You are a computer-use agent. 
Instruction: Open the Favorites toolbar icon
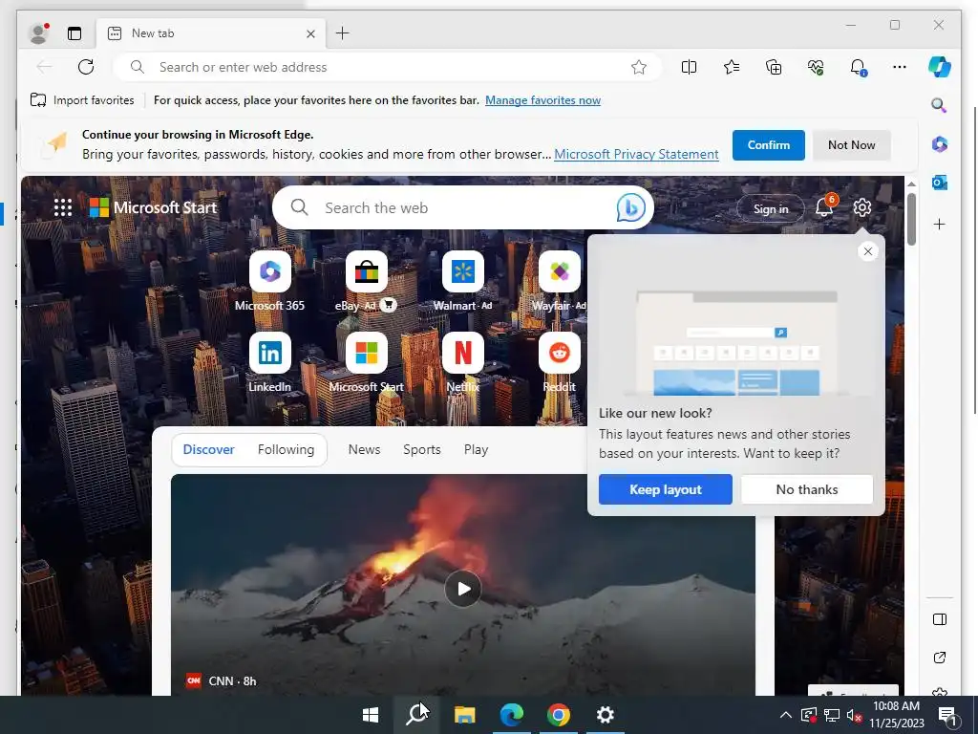[x=732, y=67]
